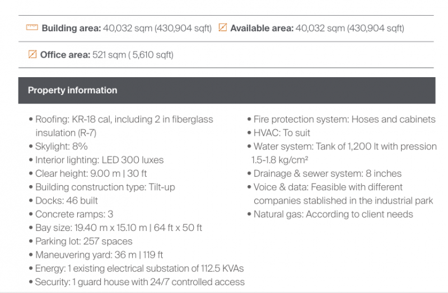
Task: Click the Property information header bar
Action: (226, 90)
